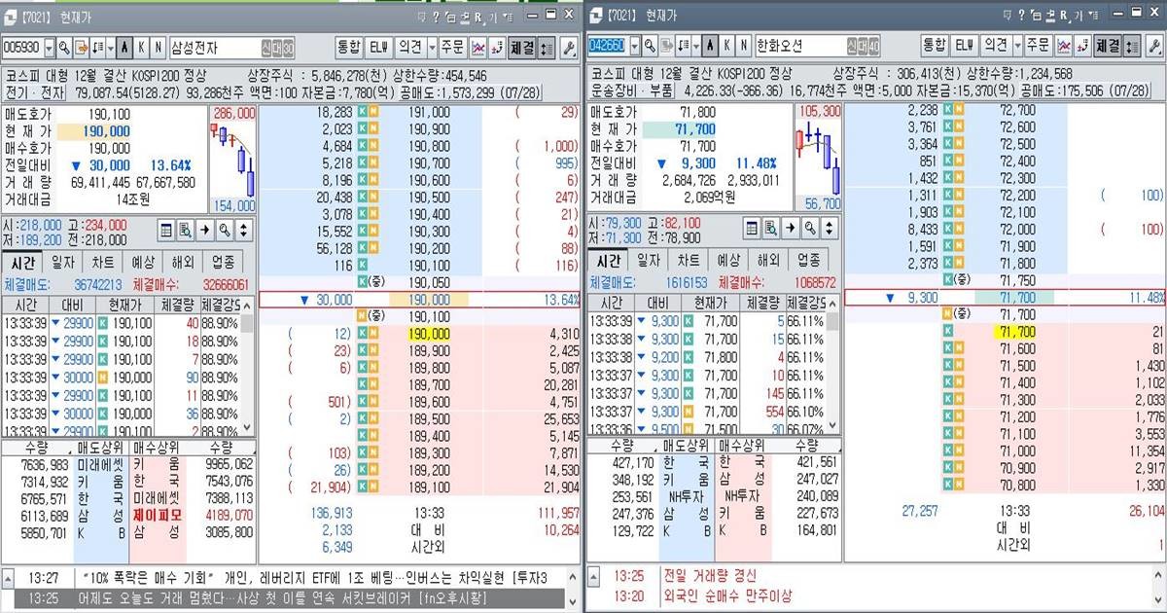Toggle the N button in Samsung window
1167x613 pixels.
point(158,47)
